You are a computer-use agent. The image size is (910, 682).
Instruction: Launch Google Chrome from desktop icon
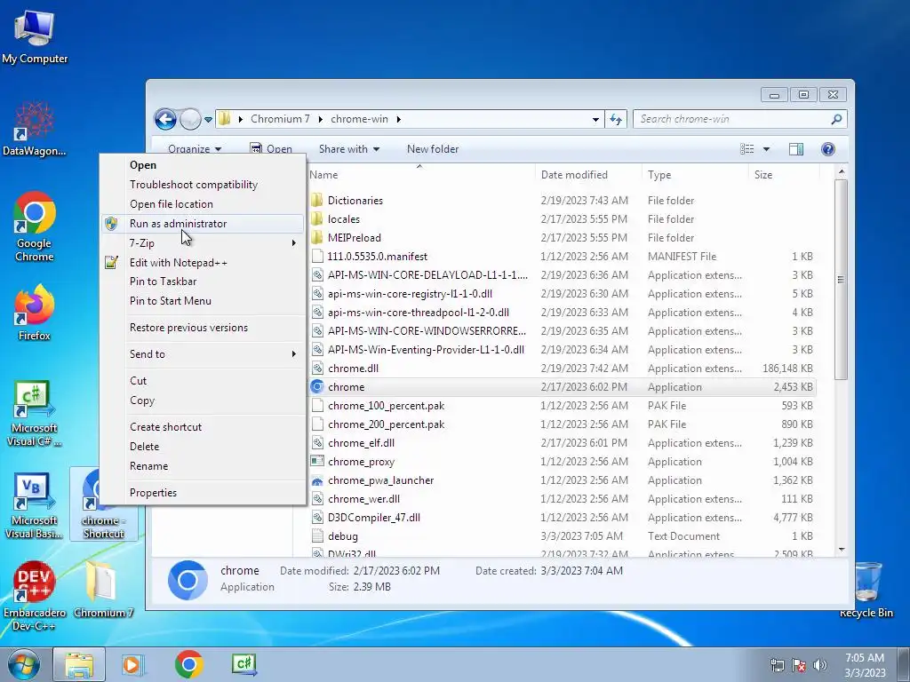(x=35, y=226)
